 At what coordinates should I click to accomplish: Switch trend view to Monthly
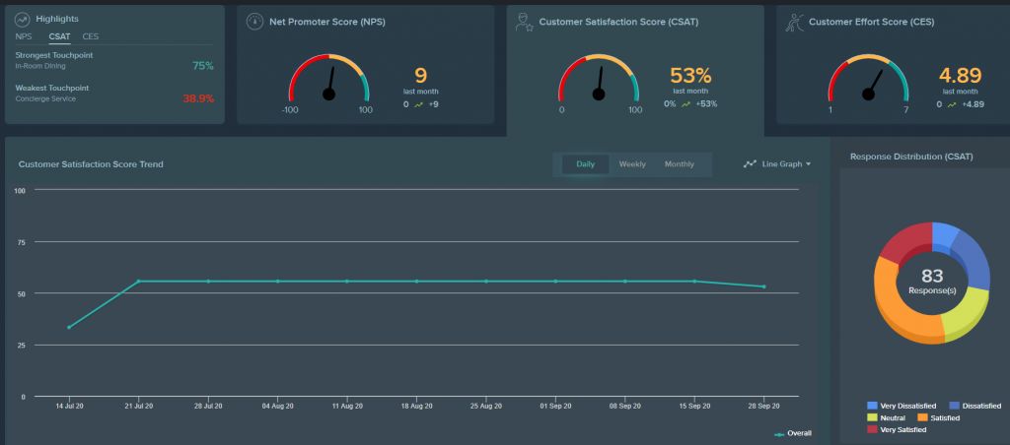(679, 164)
